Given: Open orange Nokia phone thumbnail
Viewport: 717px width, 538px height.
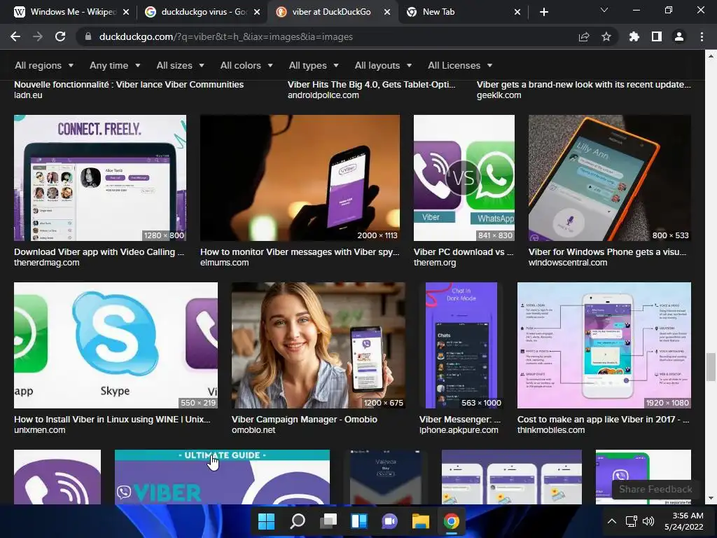Looking at the screenshot, I should pyautogui.click(x=610, y=177).
